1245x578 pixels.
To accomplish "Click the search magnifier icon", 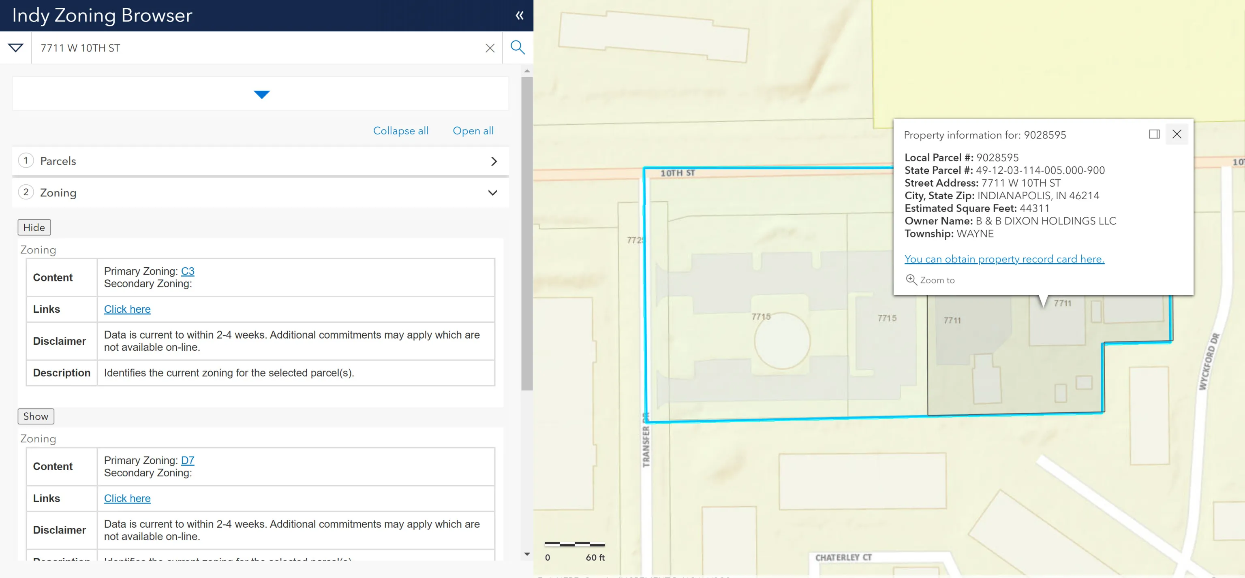I will pyautogui.click(x=517, y=47).
